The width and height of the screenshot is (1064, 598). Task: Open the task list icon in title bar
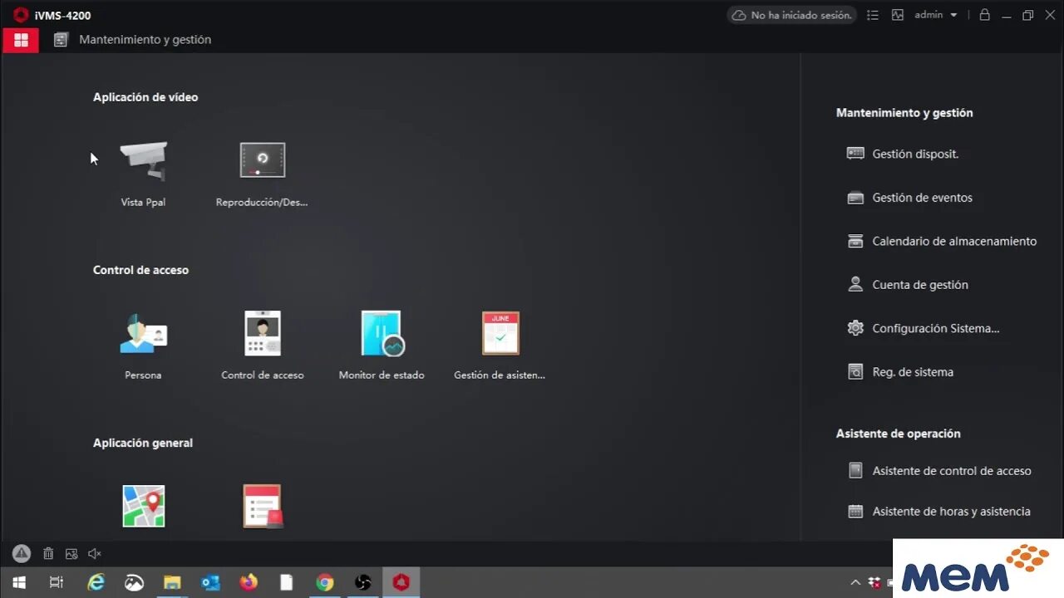873,15
